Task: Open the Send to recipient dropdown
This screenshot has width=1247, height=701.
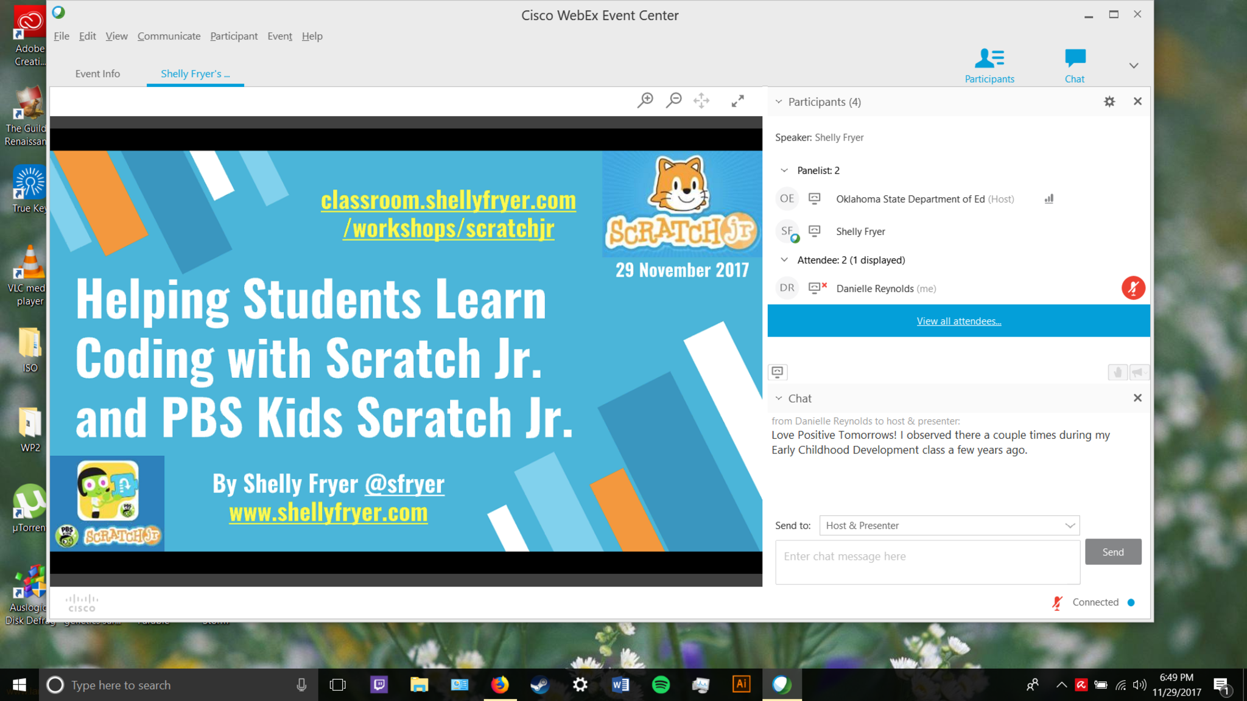Action: coord(949,525)
